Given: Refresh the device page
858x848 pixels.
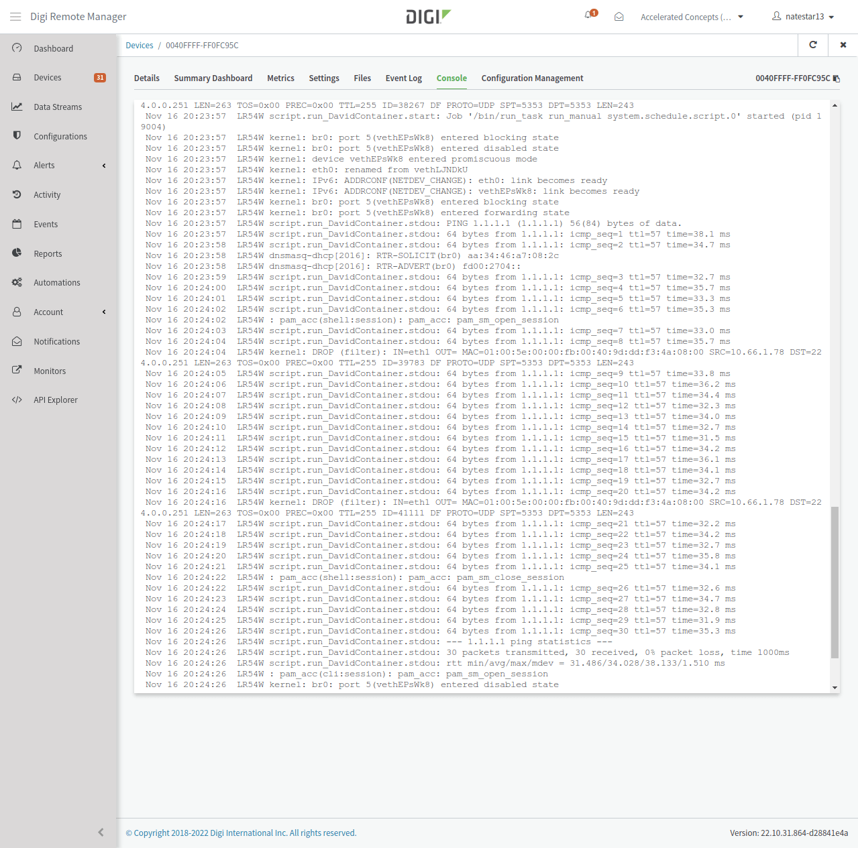Looking at the screenshot, I should click(813, 45).
